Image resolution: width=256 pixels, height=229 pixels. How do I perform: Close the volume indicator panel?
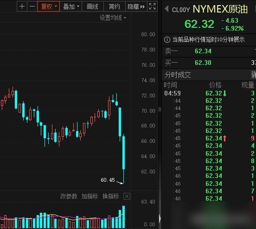(x=127, y=197)
